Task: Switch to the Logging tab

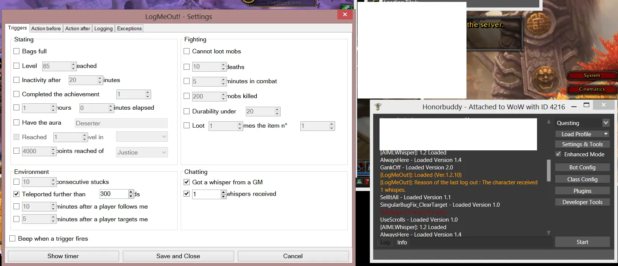Action: point(103,28)
